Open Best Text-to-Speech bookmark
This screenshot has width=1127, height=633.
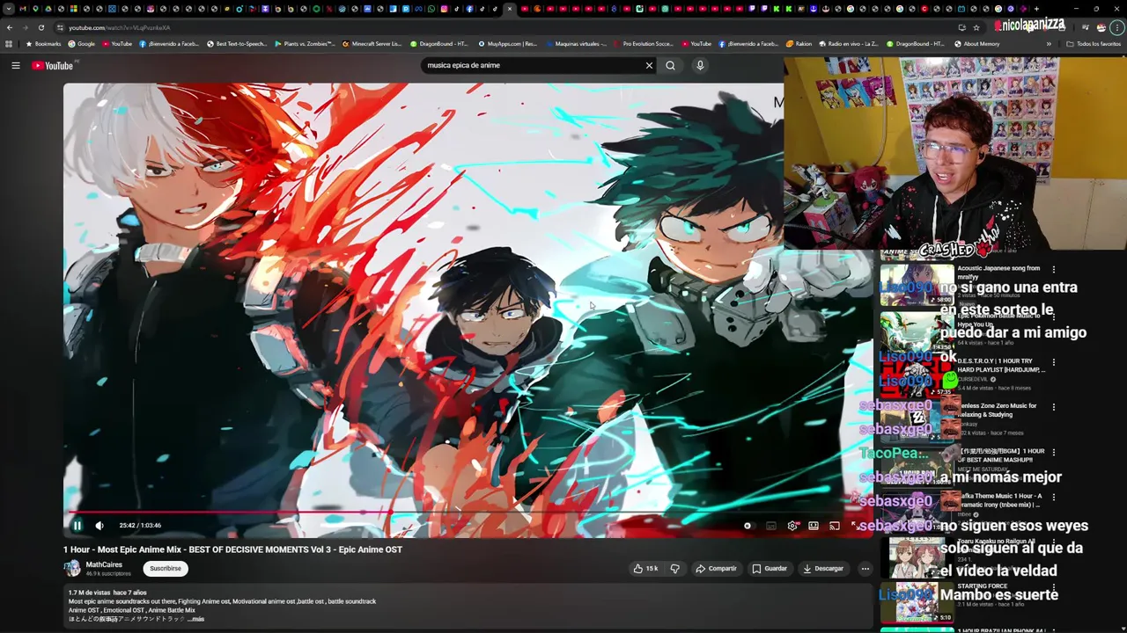(237, 44)
